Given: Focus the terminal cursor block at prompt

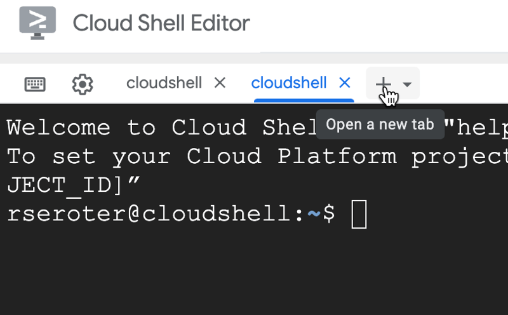Looking at the screenshot, I should pyautogui.click(x=359, y=214).
